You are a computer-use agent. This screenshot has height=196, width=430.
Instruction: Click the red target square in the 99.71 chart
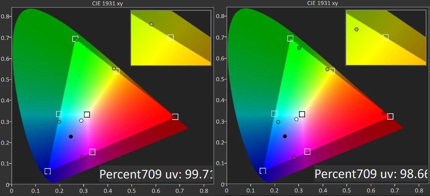click(175, 117)
